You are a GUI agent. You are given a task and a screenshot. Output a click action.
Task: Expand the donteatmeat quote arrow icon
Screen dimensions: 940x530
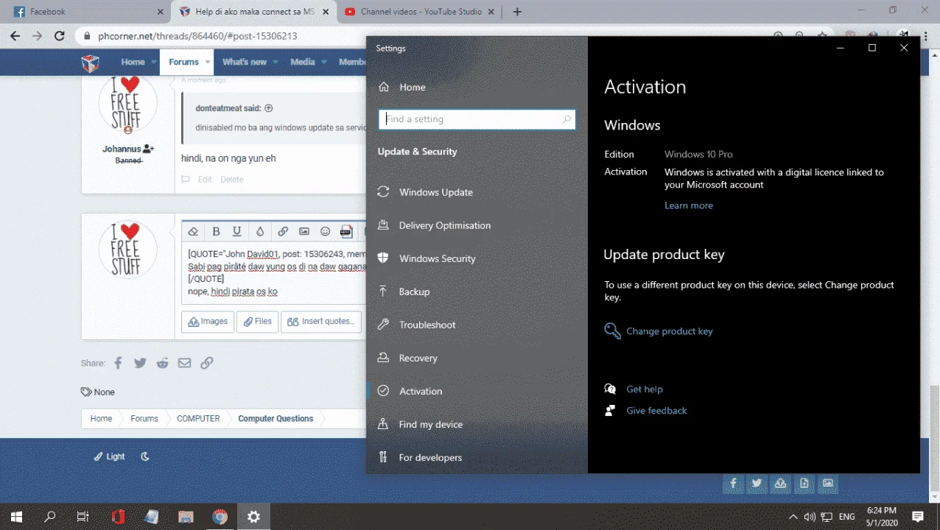(268, 108)
